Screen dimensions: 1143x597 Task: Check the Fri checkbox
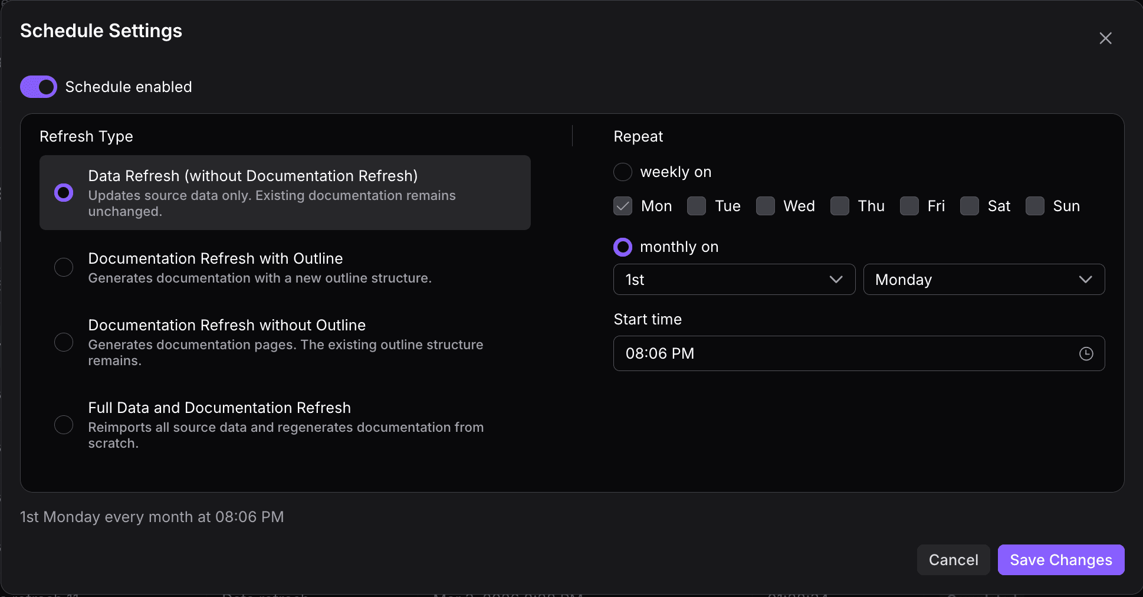(909, 206)
